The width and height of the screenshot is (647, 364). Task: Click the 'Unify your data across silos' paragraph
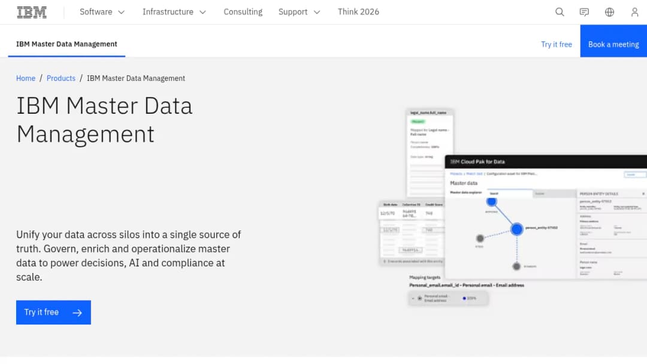pyautogui.click(x=128, y=256)
